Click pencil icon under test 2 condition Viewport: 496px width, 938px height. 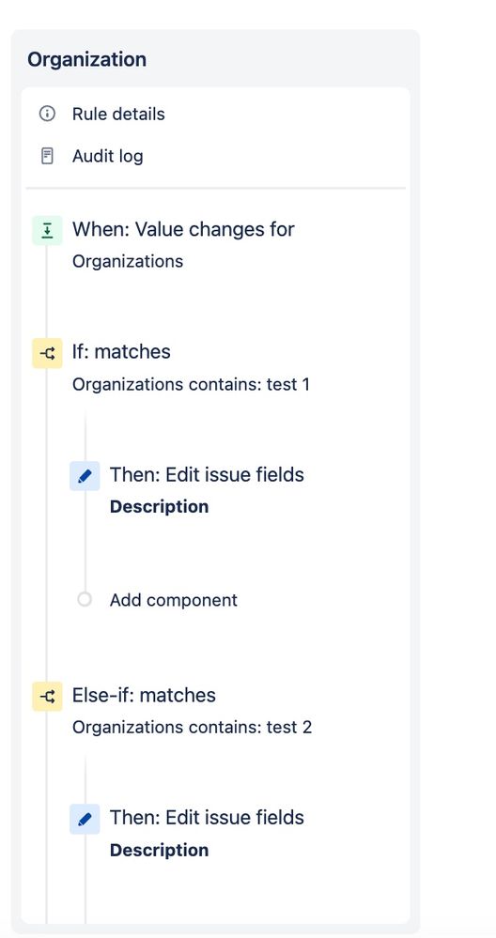pos(85,819)
